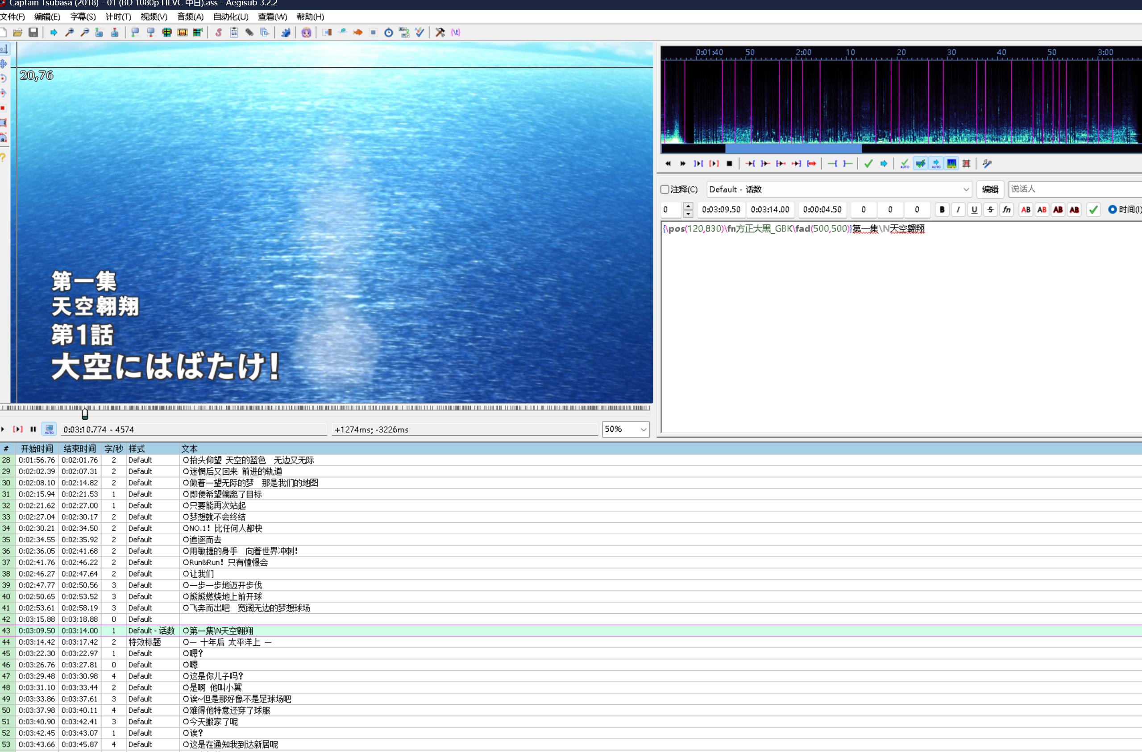Pick primary color with first AB swatch
The width and height of the screenshot is (1142, 752).
click(x=1026, y=210)
